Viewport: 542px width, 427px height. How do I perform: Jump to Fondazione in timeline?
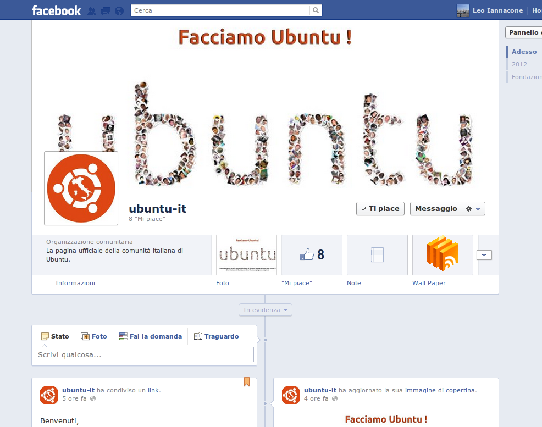pyautogui.click(x=527, y=77)
